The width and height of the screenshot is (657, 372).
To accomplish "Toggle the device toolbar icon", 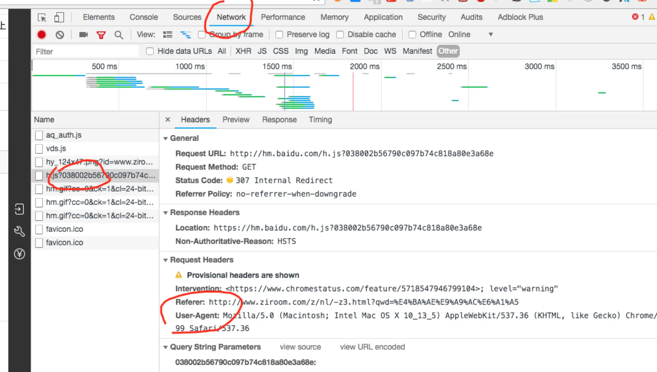I will [x=59, y=17].
